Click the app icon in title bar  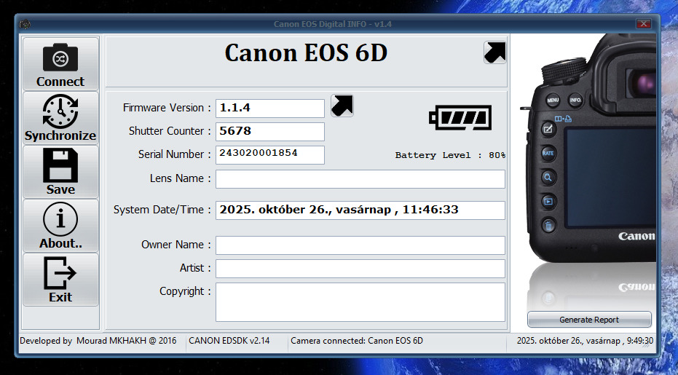(25, 24)
